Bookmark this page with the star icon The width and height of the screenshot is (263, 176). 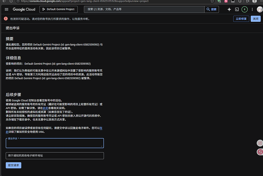tap(212, 2)
